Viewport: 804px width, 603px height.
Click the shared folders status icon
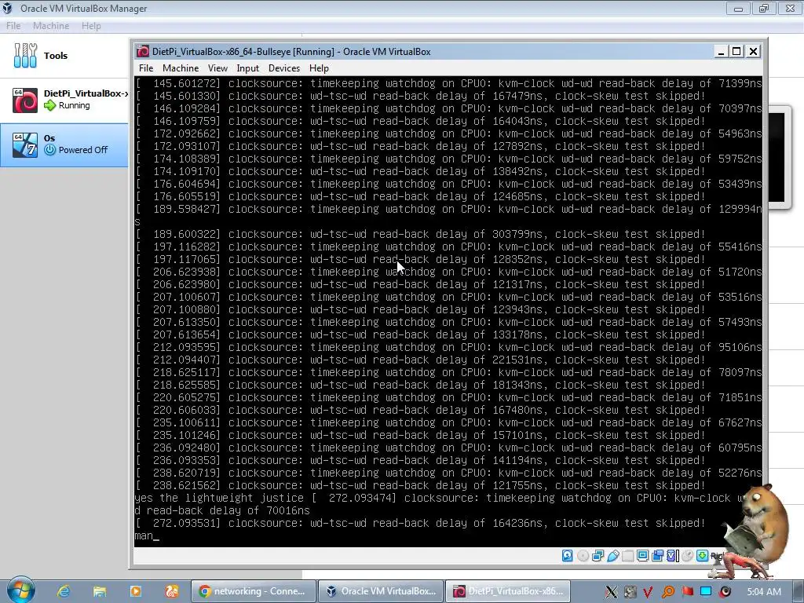(x=627, y=556)
